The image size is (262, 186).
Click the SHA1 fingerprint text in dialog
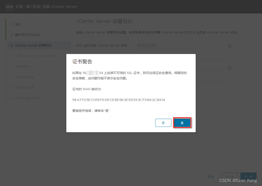tap(119, 100)
